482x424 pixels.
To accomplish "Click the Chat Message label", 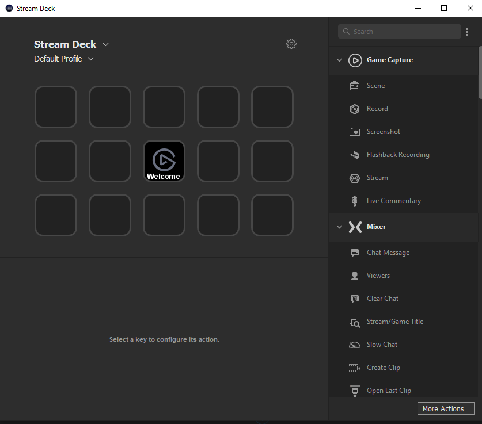I will tap(388, 253).
